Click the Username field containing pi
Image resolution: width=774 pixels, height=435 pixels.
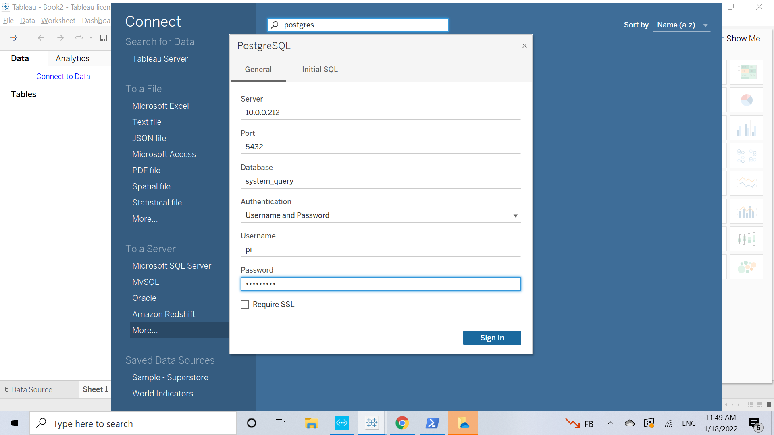tap(381, 250)
